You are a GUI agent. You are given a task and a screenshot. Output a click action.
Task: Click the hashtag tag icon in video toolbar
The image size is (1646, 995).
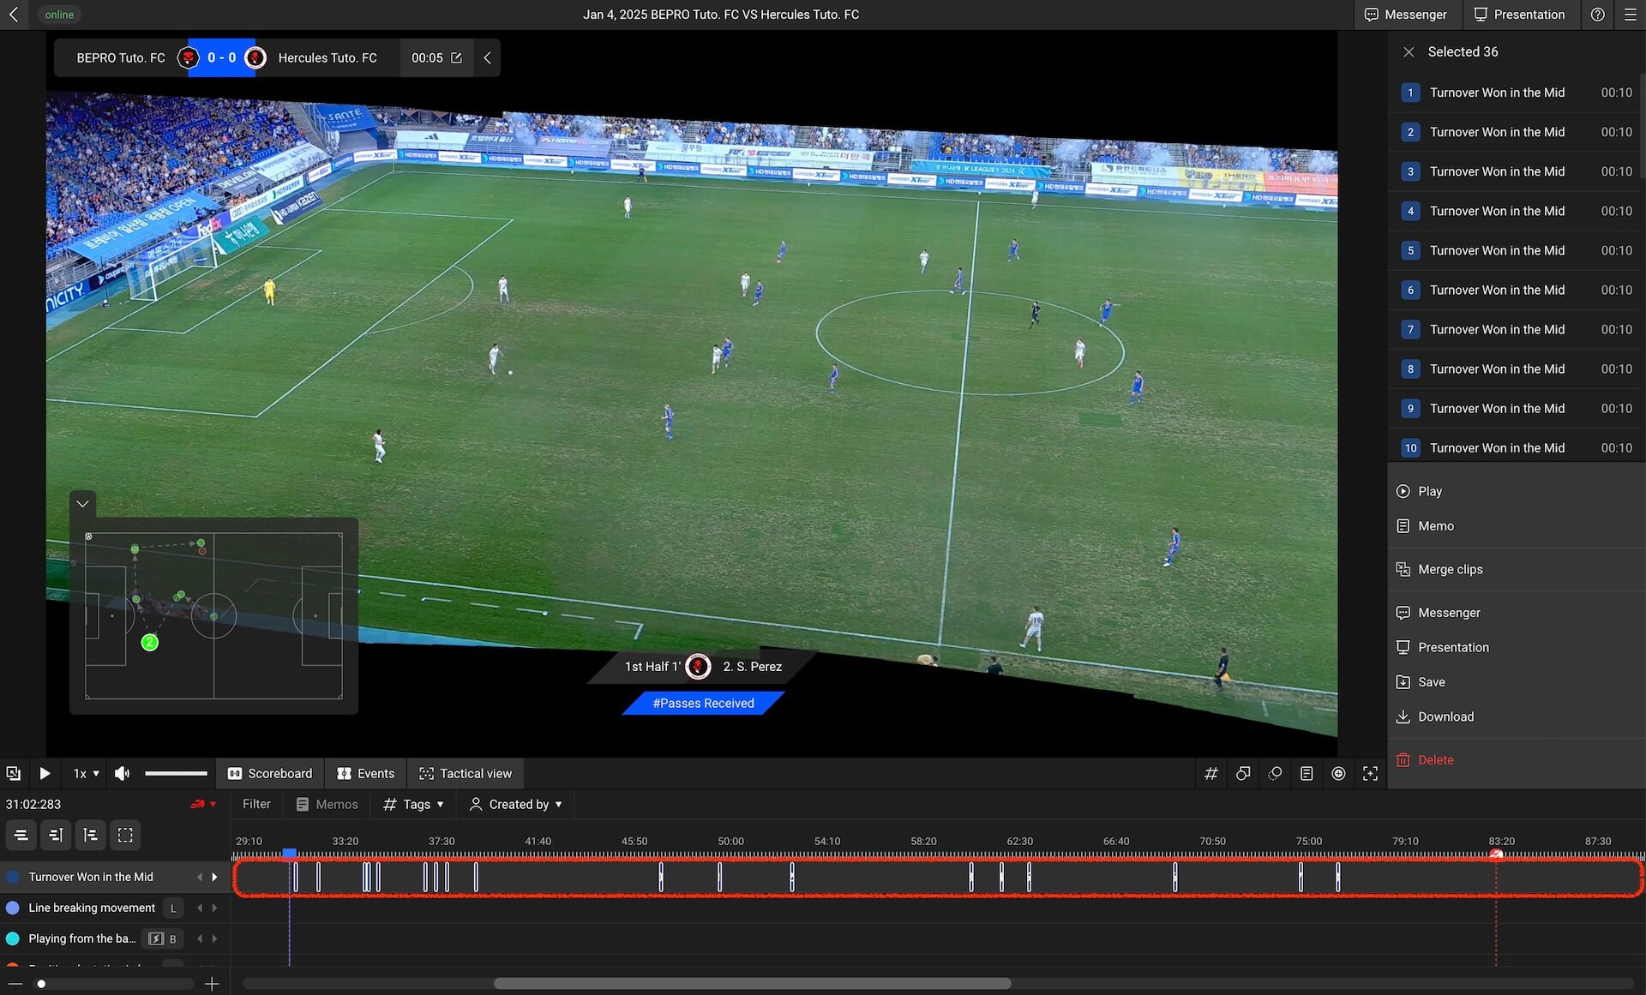click(x=1210, y=773)
